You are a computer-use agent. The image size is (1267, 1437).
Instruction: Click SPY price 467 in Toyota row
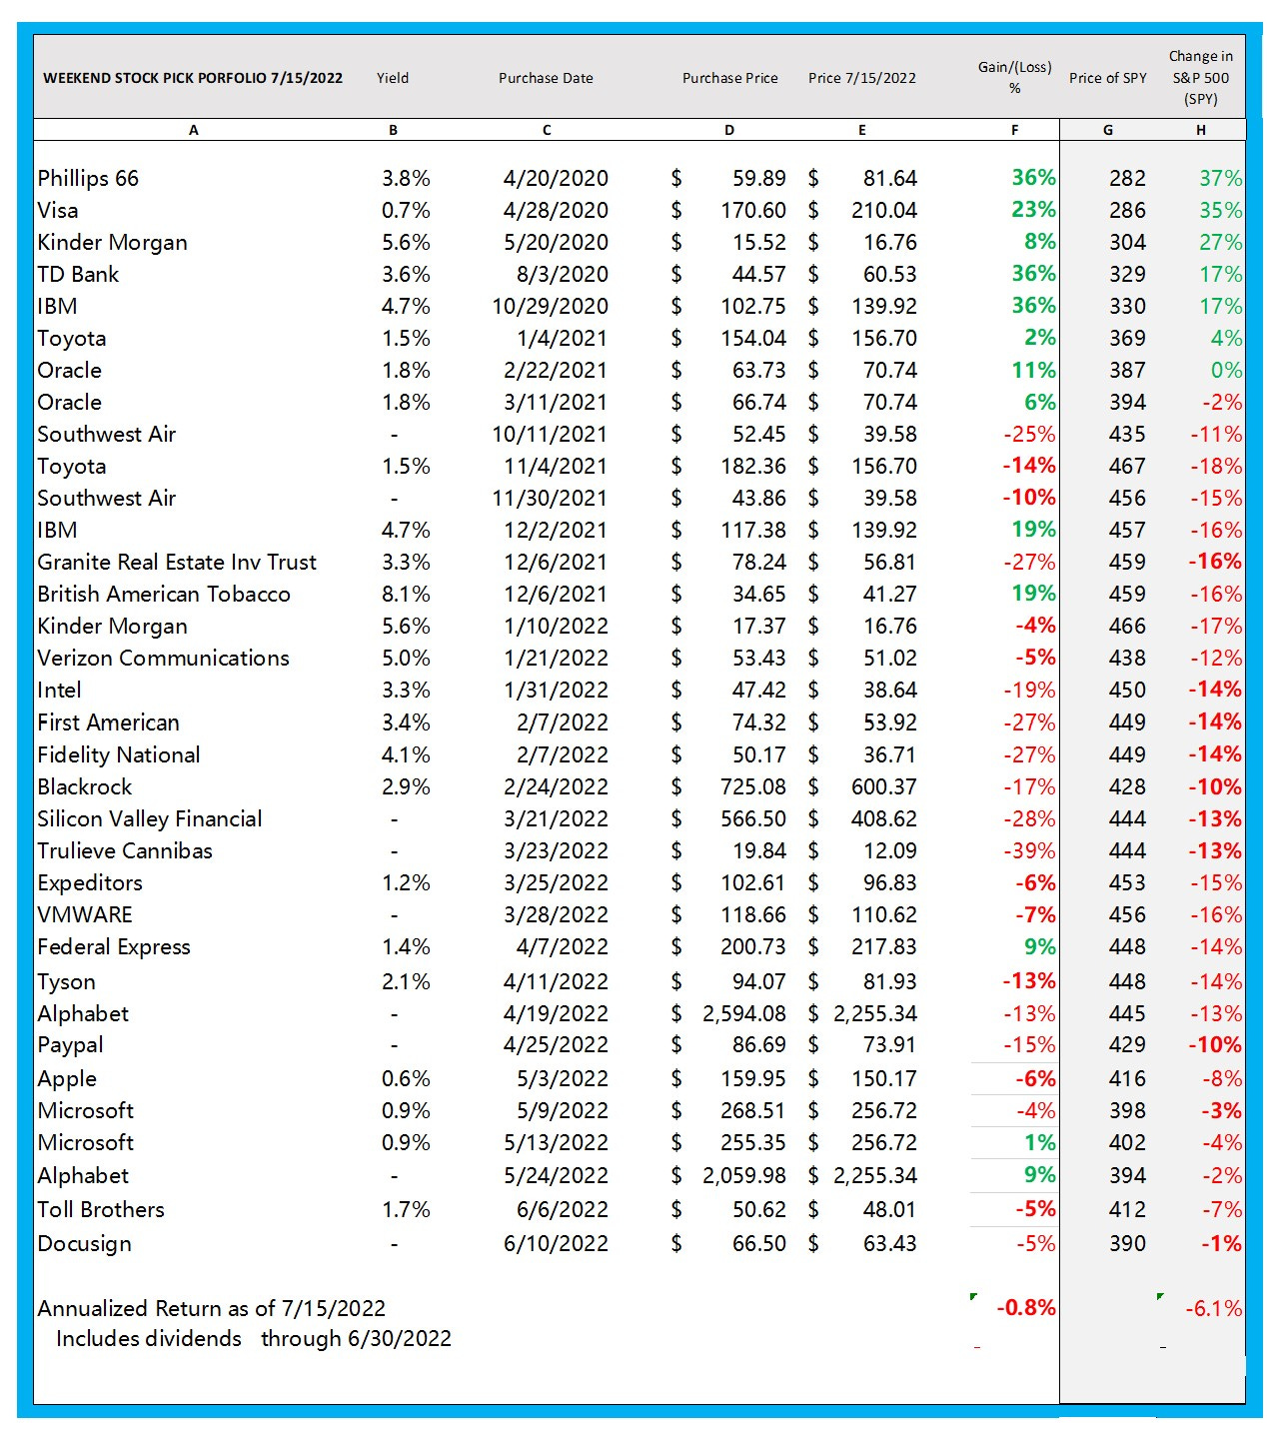1127,466
